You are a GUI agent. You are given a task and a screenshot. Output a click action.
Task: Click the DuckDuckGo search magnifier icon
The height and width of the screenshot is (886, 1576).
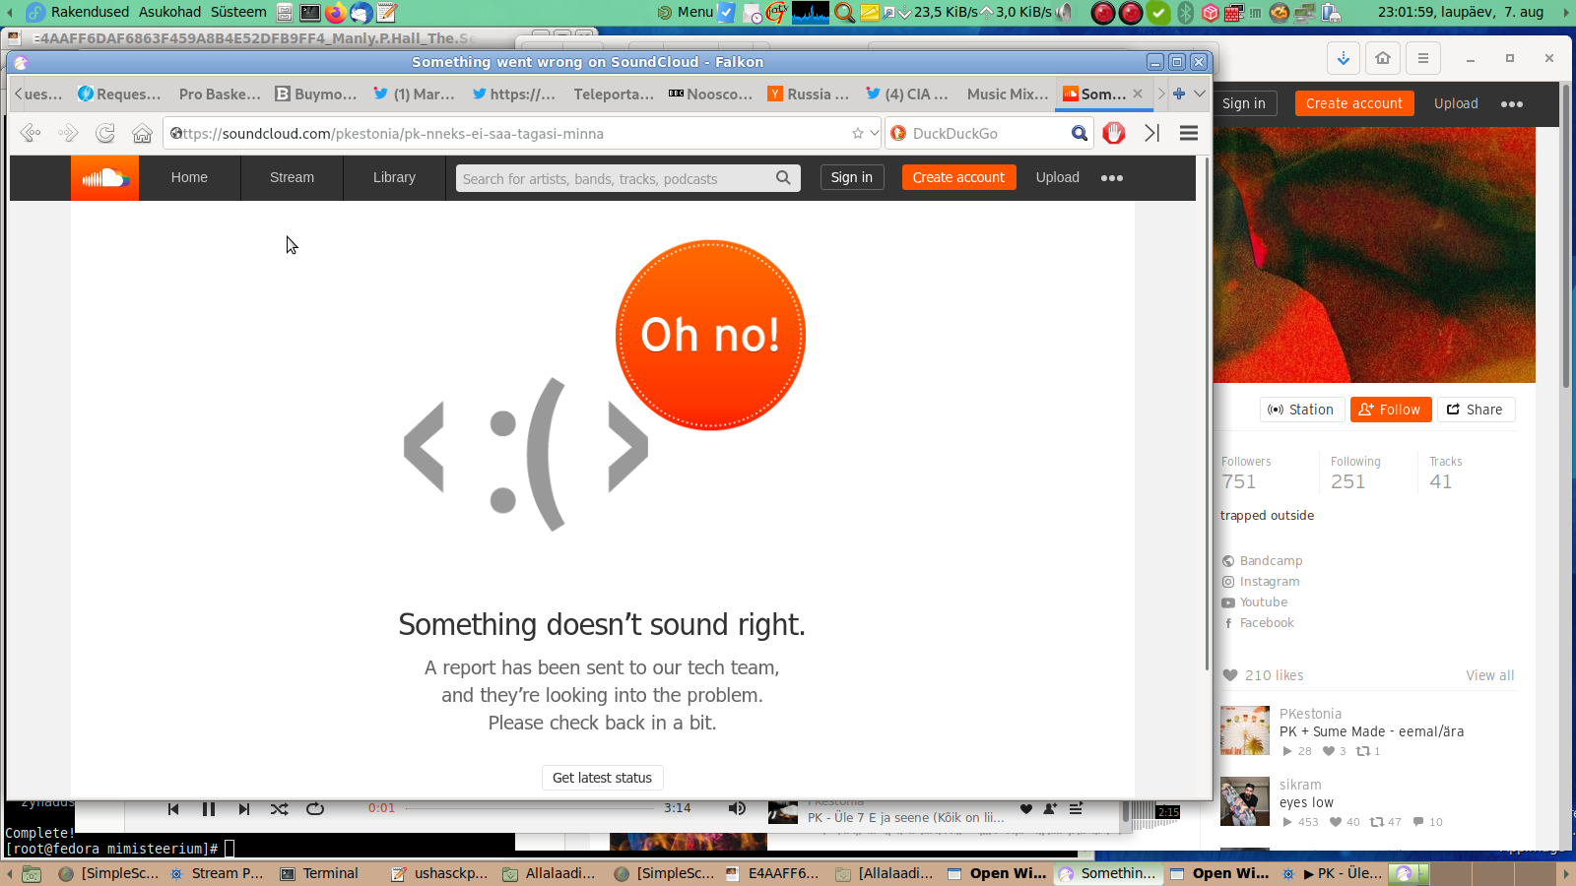coord(1080,133)
